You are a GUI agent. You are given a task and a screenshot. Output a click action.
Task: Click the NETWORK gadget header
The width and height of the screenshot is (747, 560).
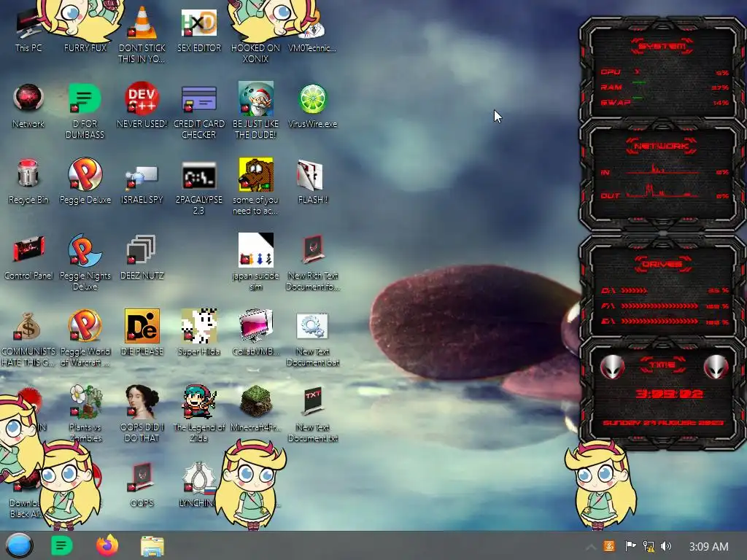point(662,146)
